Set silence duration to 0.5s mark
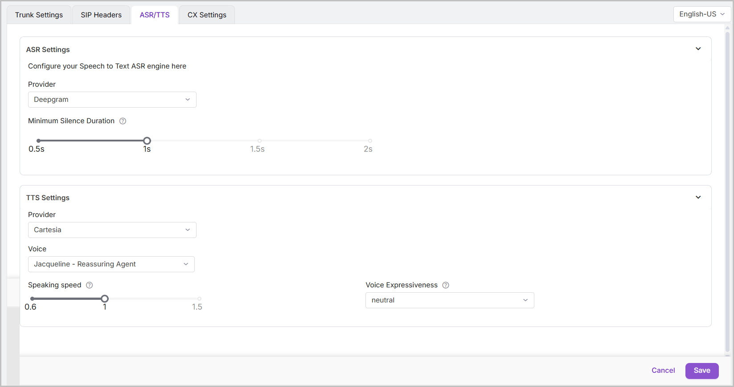Image resolution: width=734 pixels, height=387 pixels. tap(39, 141)
